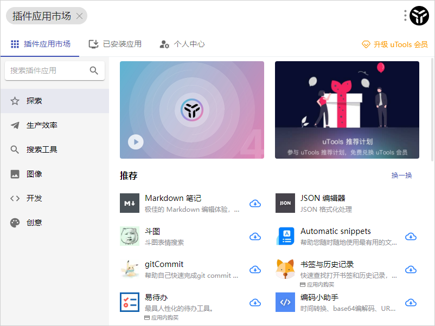This screenshot has width=435, height=326.
Task: Open the 易待办 checklist icon
Action: 130,302
